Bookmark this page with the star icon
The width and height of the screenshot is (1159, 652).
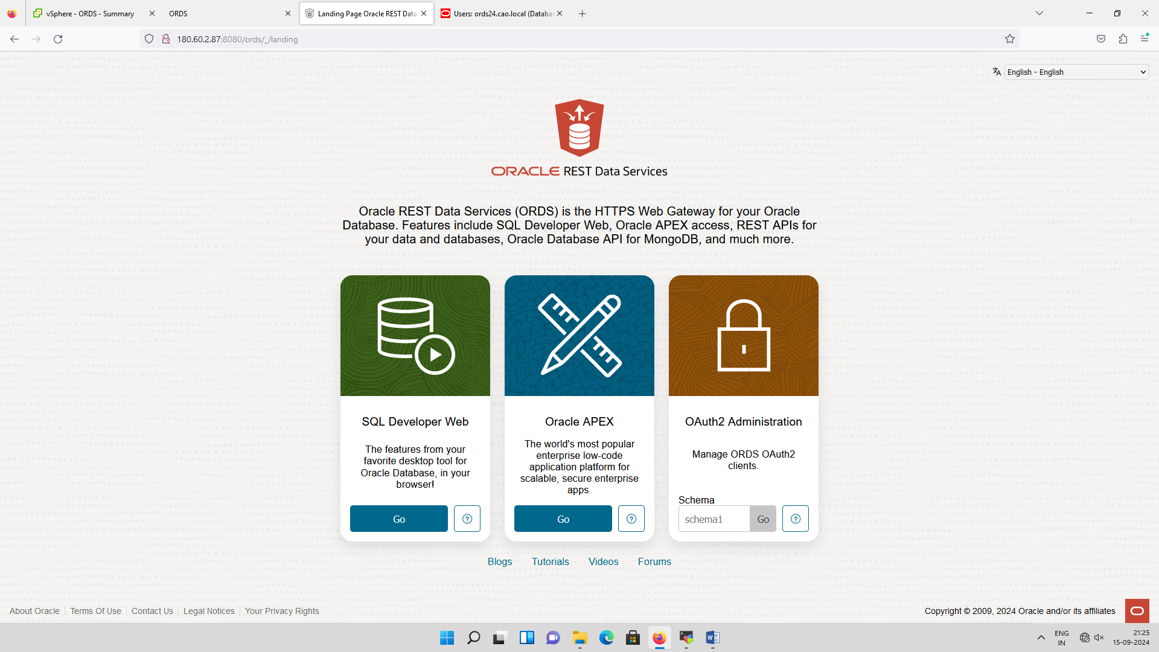(x=1010, y=39)
